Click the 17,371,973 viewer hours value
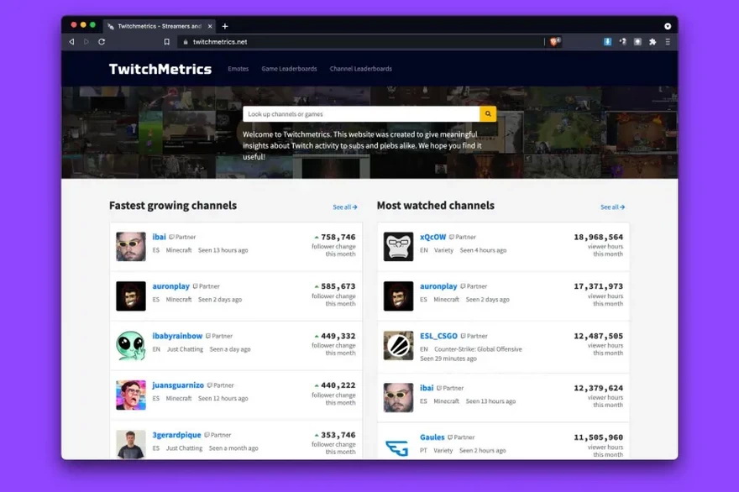Screen dimensions: 739x492 point(598,286)
